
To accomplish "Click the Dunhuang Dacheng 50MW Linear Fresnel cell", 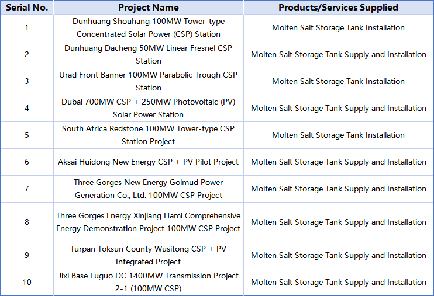I will tap(148, 54).
